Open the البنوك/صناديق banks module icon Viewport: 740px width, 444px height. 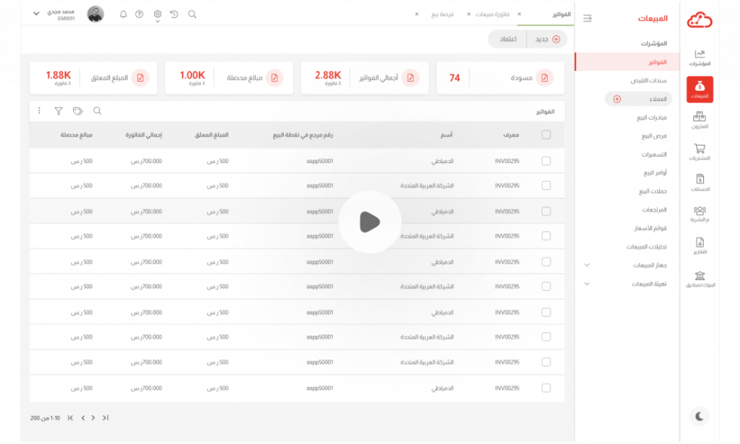pos(700,279)
